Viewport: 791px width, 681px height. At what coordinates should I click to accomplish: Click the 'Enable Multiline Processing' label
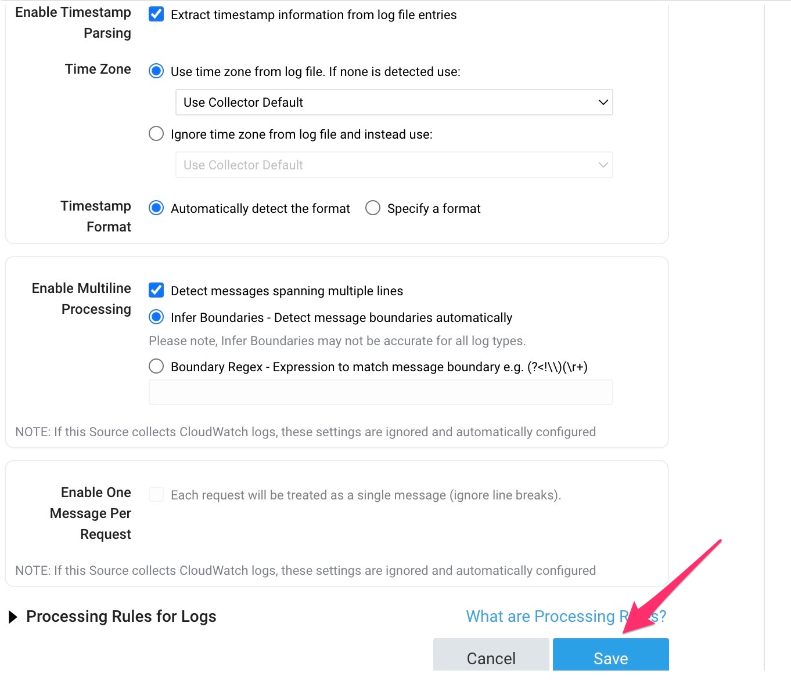point(81,298)
